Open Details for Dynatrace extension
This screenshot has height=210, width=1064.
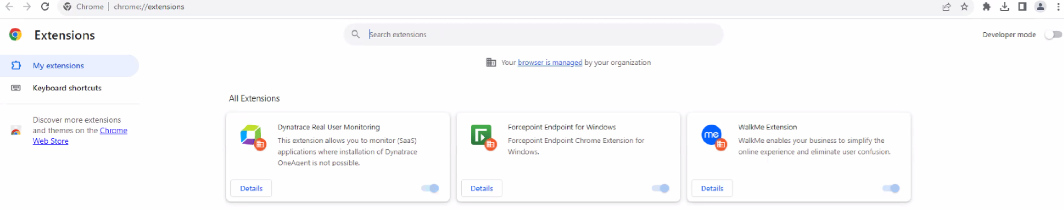tap(251, 188)
